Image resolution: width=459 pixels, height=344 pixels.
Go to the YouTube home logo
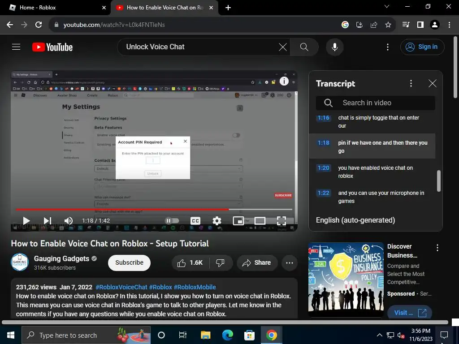(52, 47)
